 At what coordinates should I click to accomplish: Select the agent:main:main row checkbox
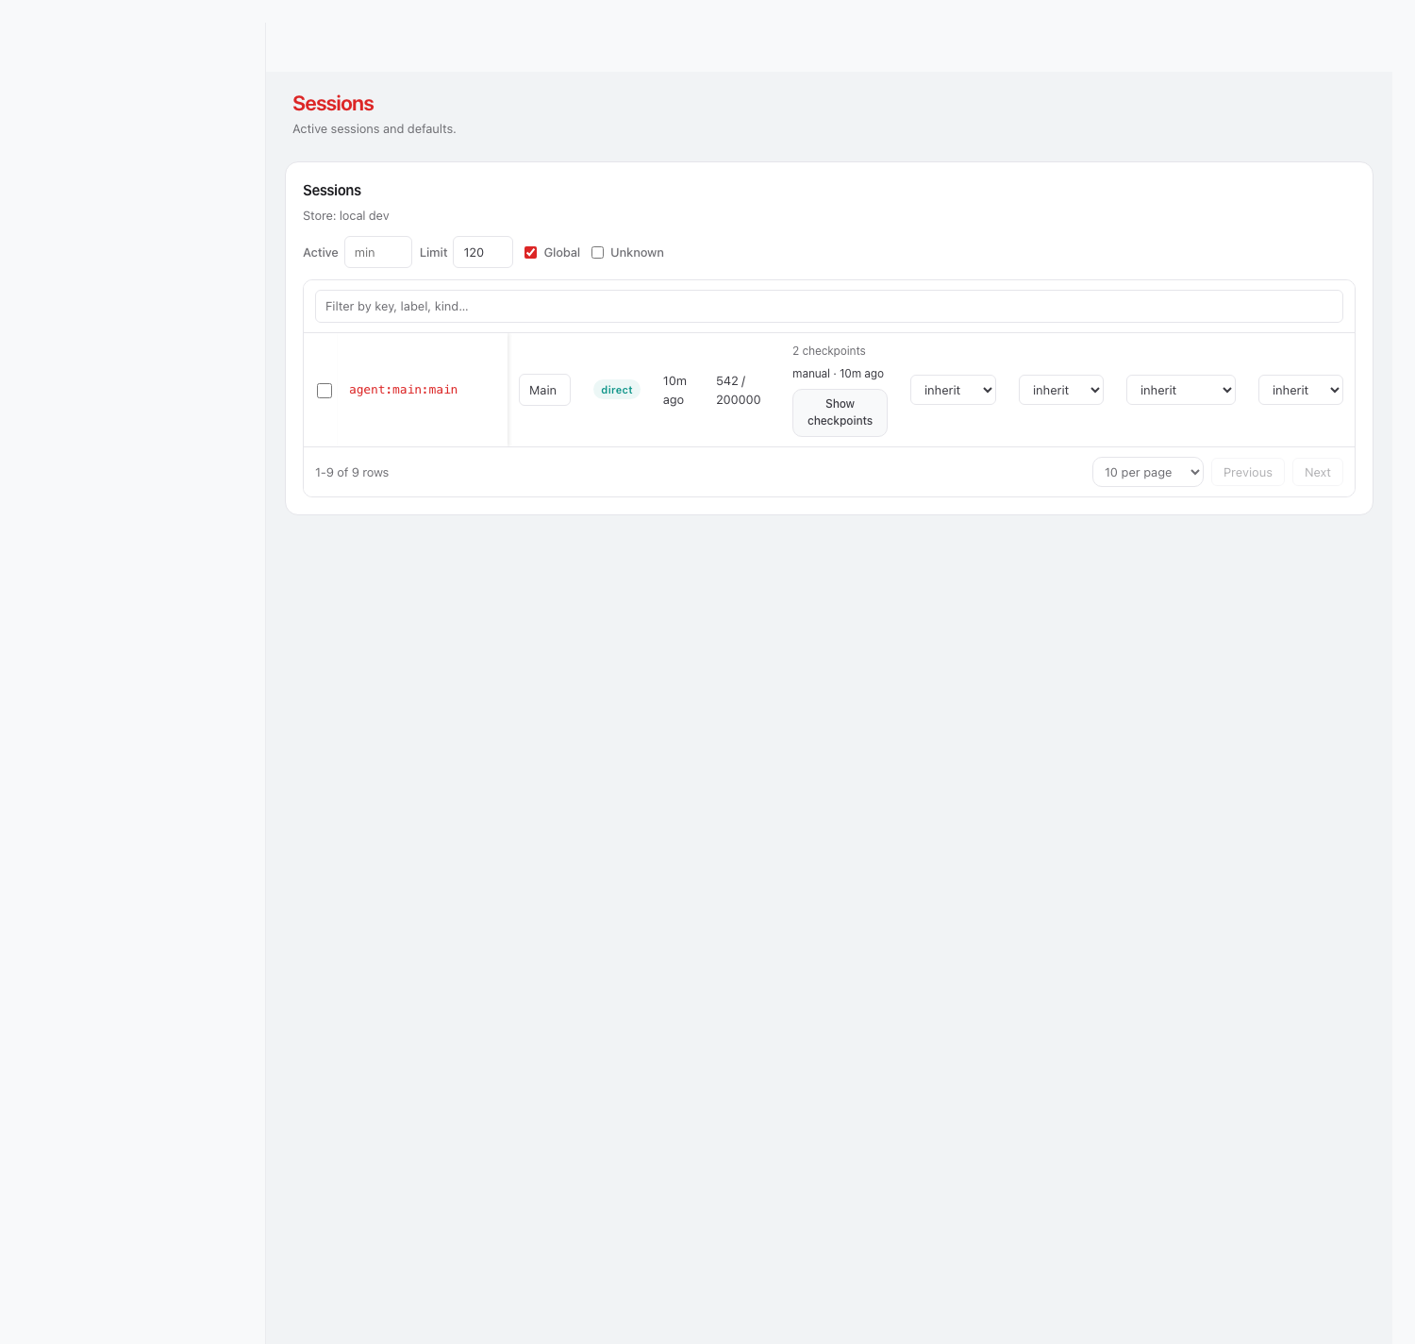(325, 391)
